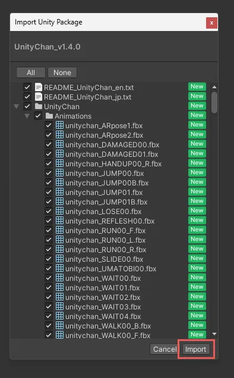Toggle the UnityChan folder checkbox
This screenshot has width=234, height=378.
click(x=27, y=106)
